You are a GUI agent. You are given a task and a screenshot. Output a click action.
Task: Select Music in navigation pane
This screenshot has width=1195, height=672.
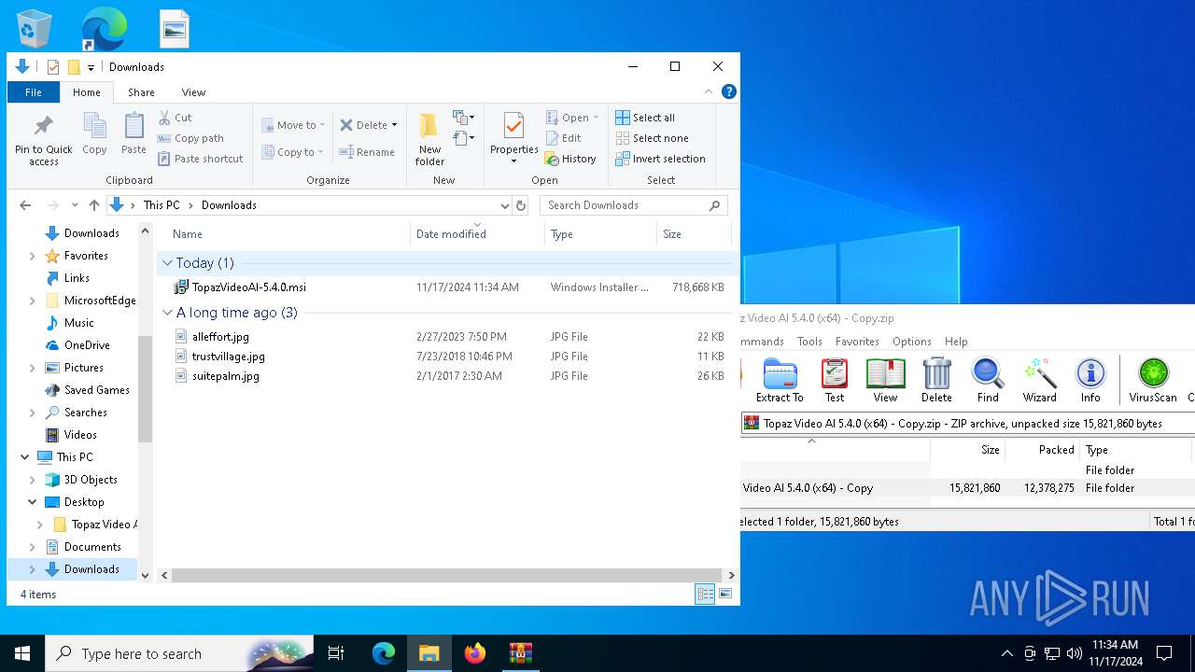pyautogui.click(x=78, y=323)
